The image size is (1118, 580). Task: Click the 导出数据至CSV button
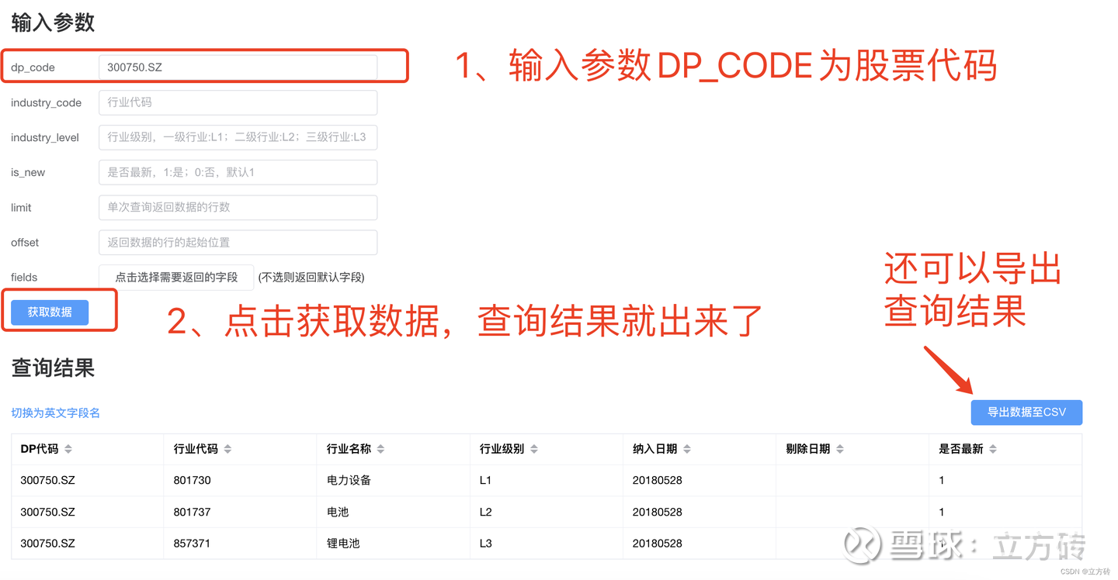click(1026, 413)
